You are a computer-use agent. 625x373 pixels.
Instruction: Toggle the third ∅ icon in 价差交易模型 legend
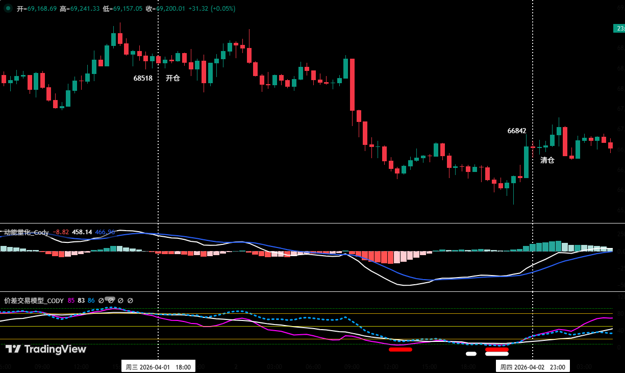coord(120,301)
